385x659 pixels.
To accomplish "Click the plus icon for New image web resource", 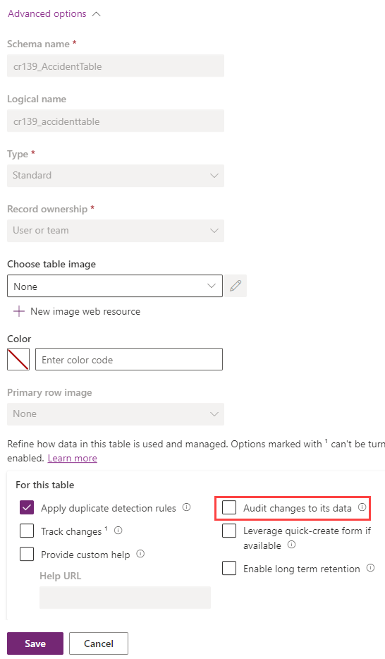I will (x=19, y=311).
